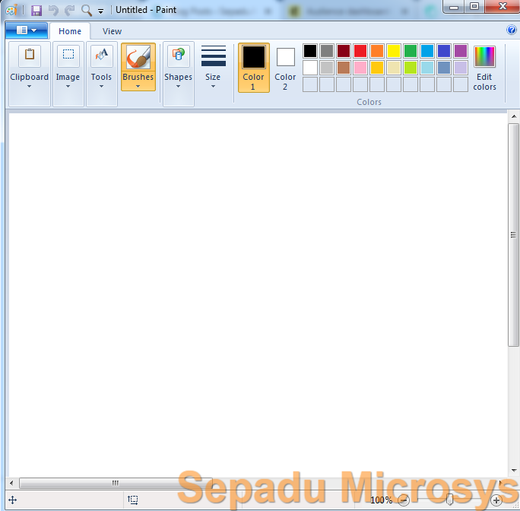
Task: Click the zoom slider handle
Action: click(450, 500)
